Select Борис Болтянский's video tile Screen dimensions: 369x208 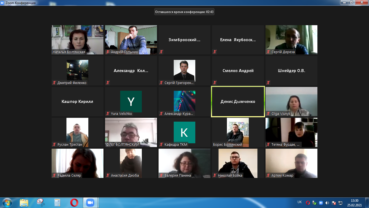coord(238,132)
